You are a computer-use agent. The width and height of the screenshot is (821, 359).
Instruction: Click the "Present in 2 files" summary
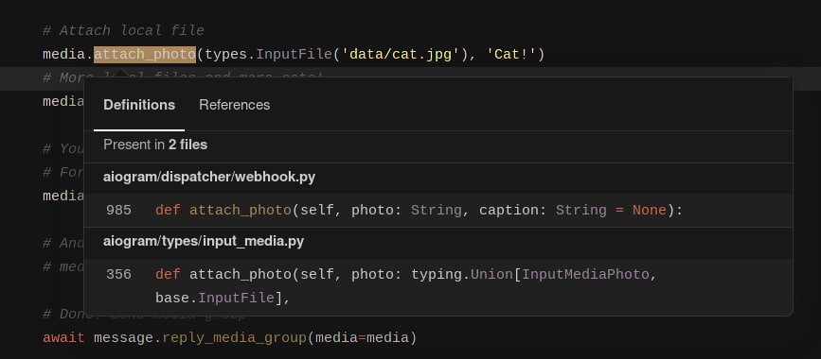(x=155, y=145)
